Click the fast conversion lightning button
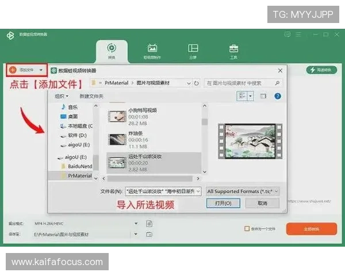The image size is (345, 276). tap(321, 70)
